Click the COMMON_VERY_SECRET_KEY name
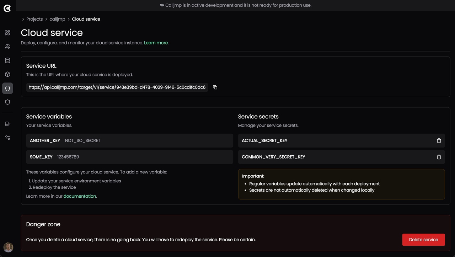 click(x=273, y=157)
